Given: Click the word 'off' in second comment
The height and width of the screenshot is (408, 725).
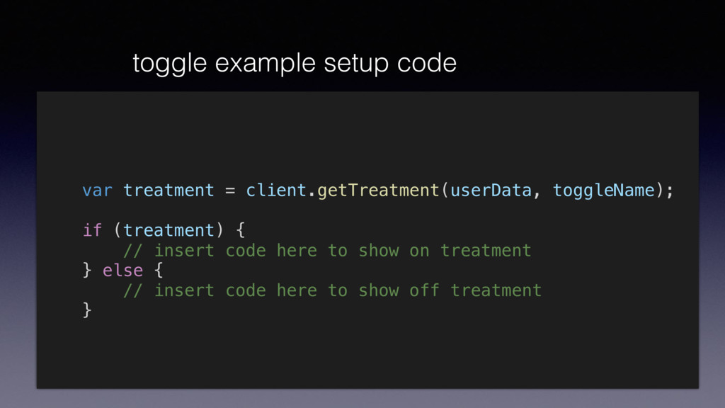Looking at the screenshot, I should pyautogui.click(x=424, y=290).
